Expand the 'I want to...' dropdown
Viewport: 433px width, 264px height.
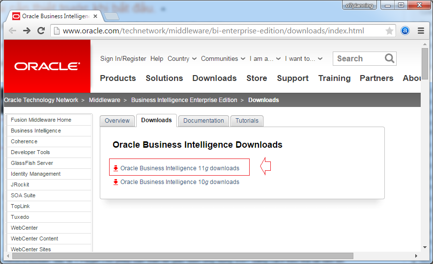click(304, 59)
